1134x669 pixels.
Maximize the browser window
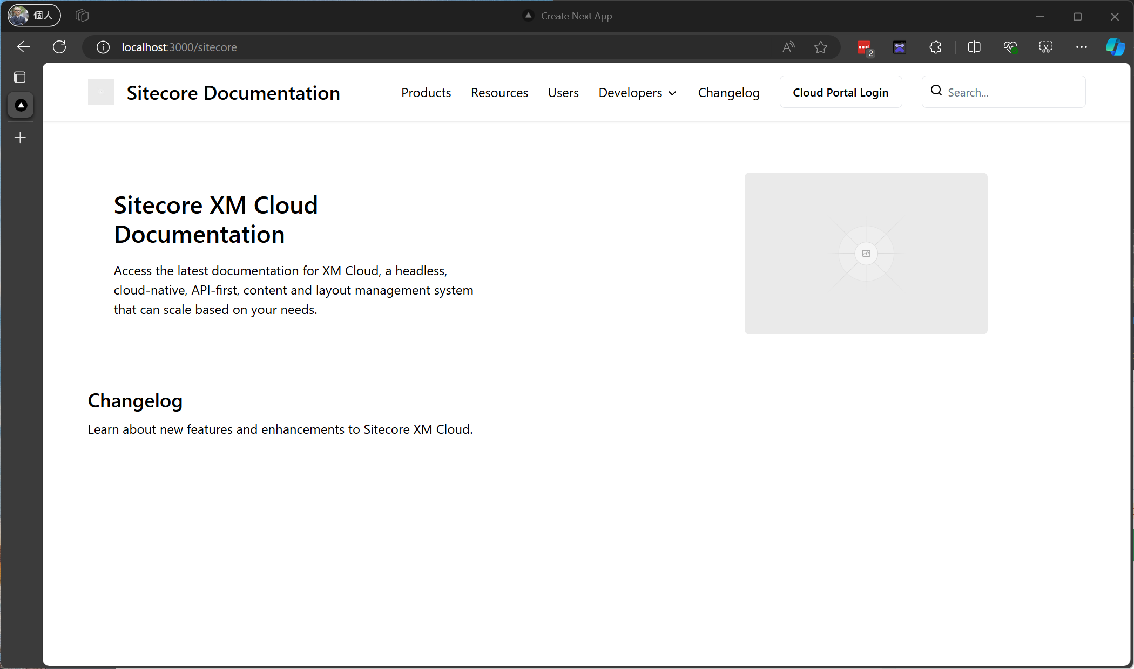(1077, 16)
